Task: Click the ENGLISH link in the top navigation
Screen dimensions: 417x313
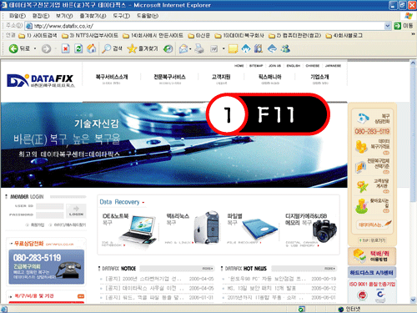Action: point(294,66)
